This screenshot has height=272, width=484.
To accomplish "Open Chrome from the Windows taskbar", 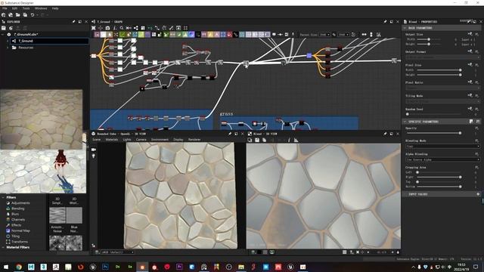I will point(19,267).
